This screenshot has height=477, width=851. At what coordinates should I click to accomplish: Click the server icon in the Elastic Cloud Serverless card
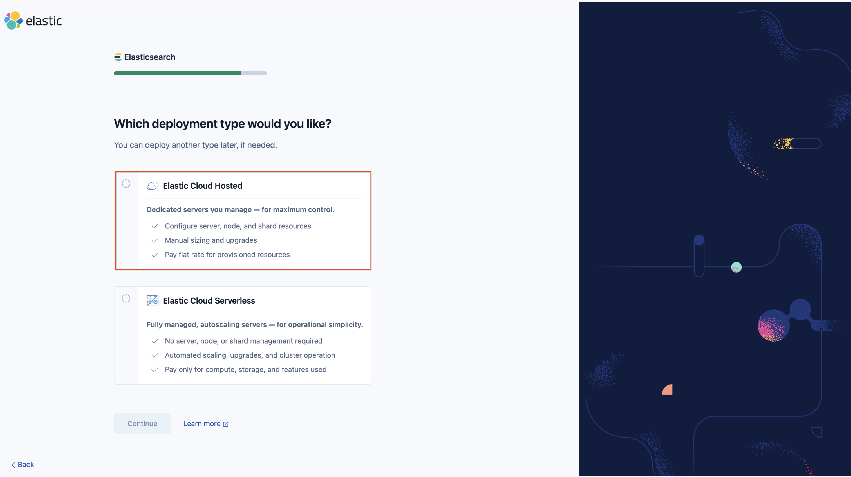click(152, 300)
